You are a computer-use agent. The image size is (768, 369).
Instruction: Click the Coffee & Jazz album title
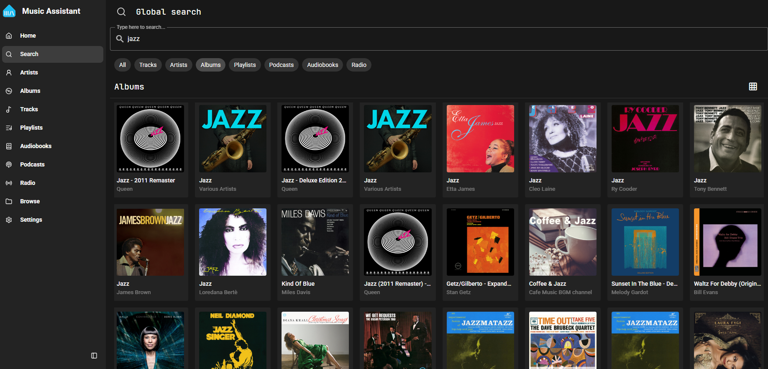[547, 284]
